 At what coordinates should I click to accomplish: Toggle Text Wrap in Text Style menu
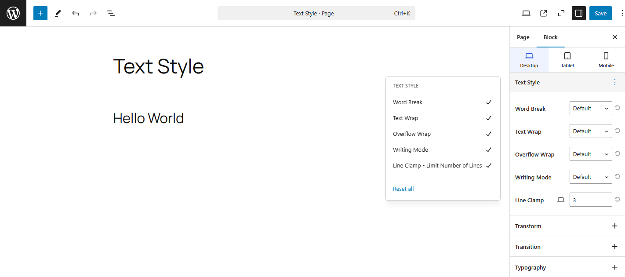[443, 118]
